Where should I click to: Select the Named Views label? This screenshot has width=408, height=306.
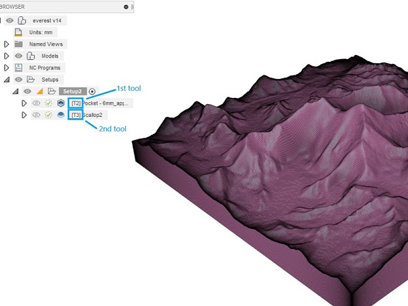click(x=46, y=44)
